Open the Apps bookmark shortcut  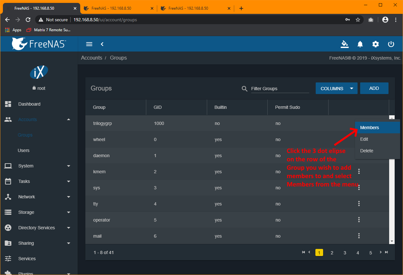click(13, 30)
